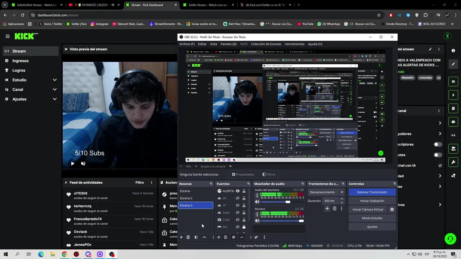461x259 pixels.
Task: Open transition properties three-dot menu
Action: point(341,208)
